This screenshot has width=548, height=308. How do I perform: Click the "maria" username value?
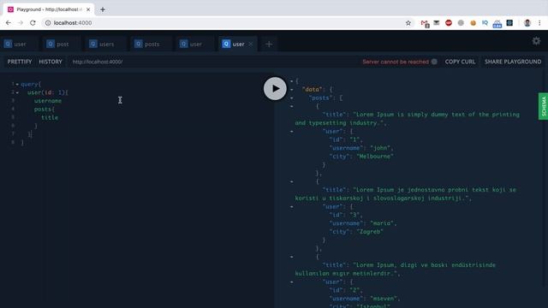click(x=382, y=223)
